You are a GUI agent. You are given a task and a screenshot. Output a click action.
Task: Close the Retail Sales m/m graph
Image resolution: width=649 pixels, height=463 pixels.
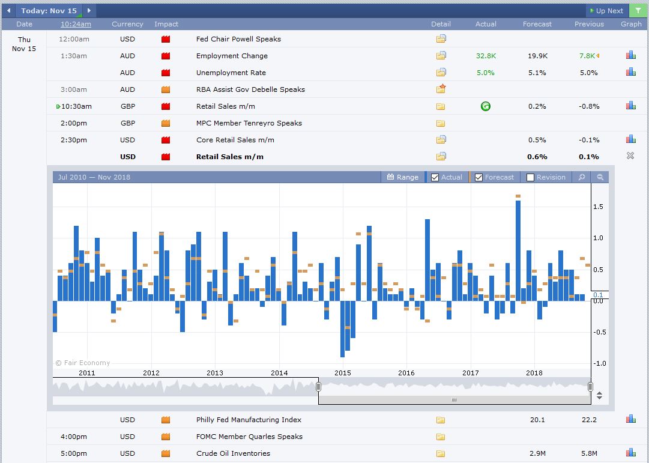pos(630,156)
